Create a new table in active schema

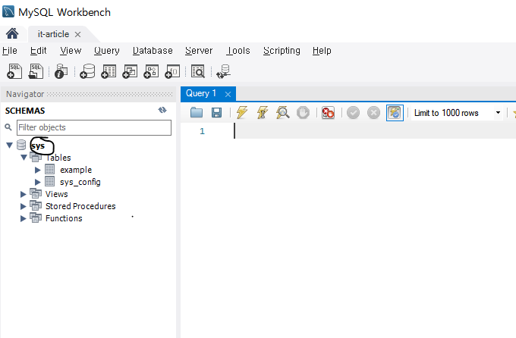point(109,71)
